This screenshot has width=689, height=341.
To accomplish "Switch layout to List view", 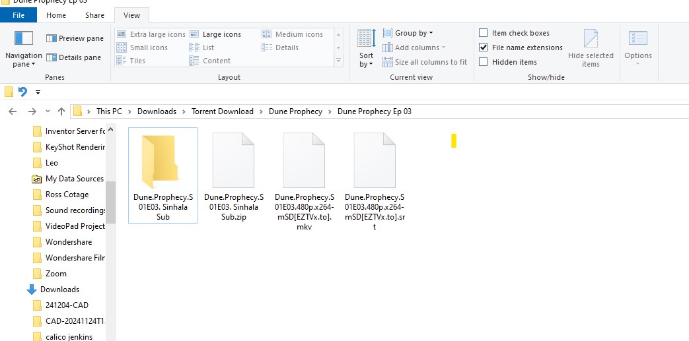I will (x=201, y=47).
